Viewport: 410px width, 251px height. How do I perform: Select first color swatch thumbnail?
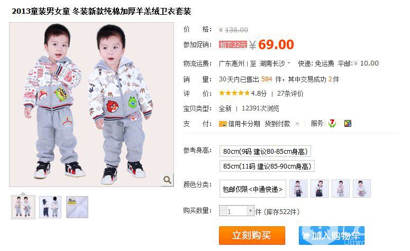298,189
